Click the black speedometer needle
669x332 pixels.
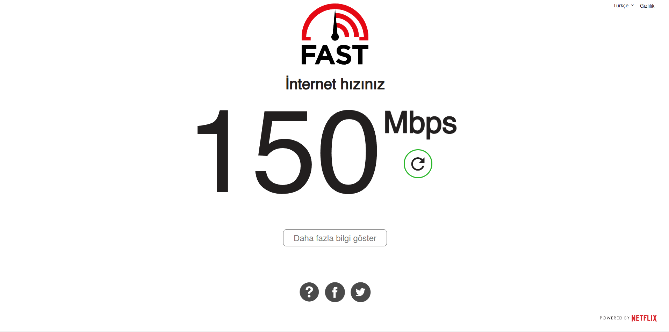335,25
